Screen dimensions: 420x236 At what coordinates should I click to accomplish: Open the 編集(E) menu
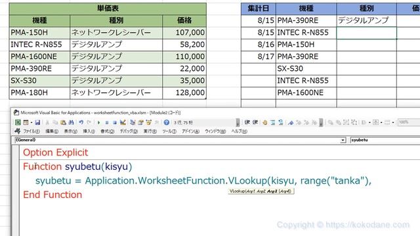click(x=52, y=131)
